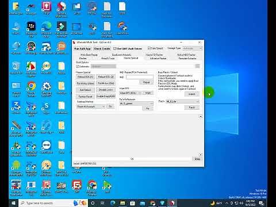Click the Go button for sideload method

coord(110,106)
